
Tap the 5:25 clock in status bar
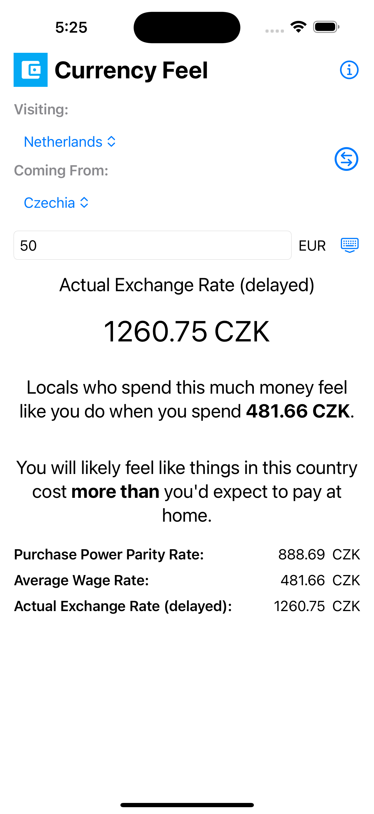point(71,27)
